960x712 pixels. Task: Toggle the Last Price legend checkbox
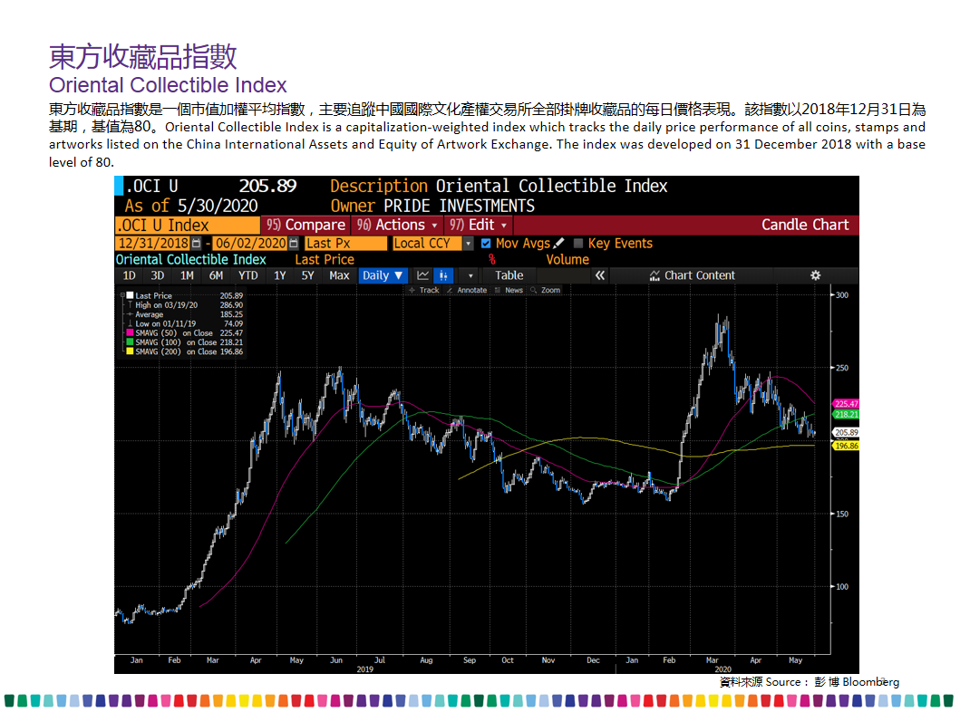130,295
